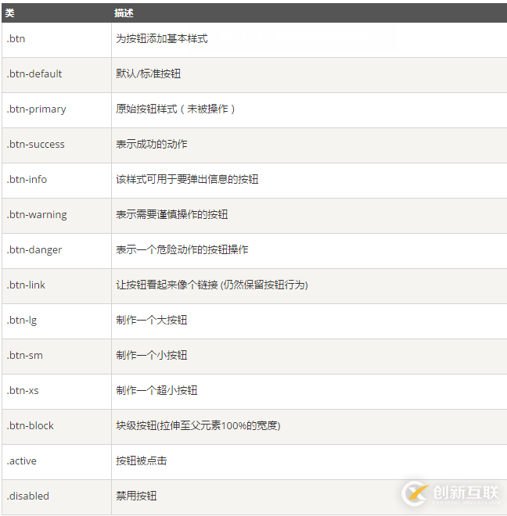This screenshot has height=516, width=507.
Task: Click description '按钮被点击'
Action: [142, 461]
